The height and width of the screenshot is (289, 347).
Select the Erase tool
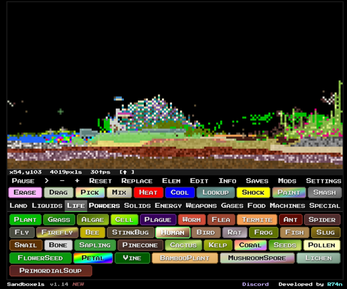25,193
